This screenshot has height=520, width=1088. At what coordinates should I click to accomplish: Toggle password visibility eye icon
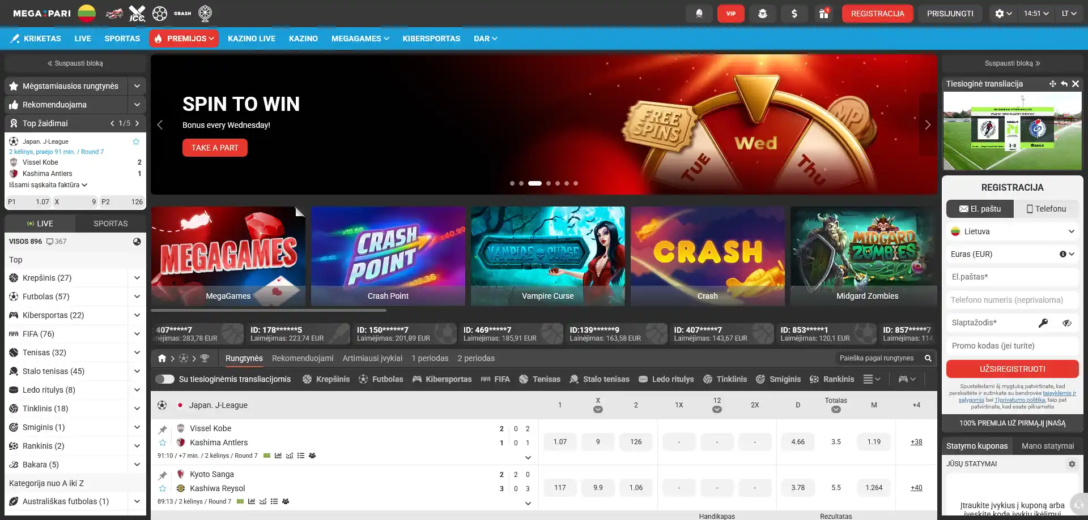[x=1067, y=323]
